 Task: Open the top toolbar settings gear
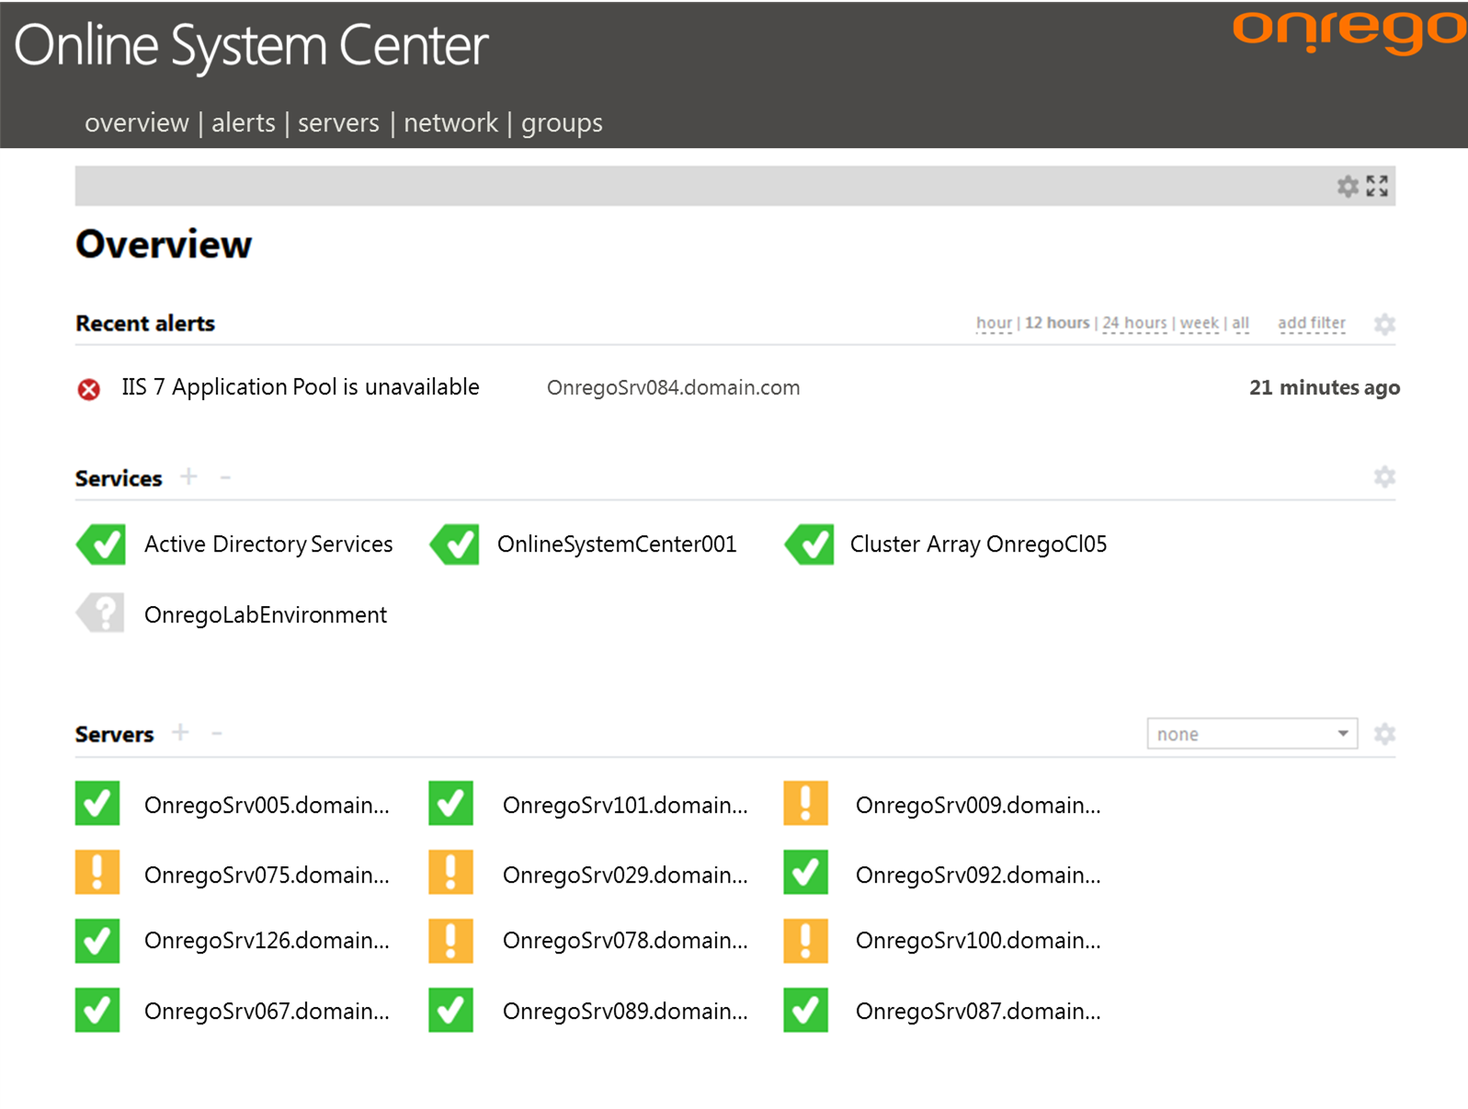click(1347, 187)
